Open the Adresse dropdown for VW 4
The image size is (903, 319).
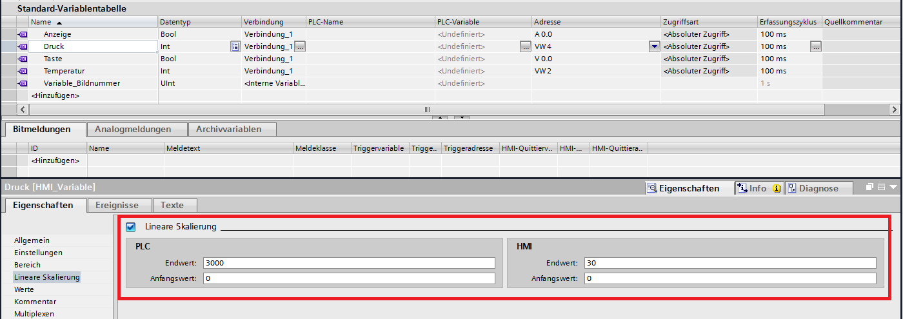655,46
